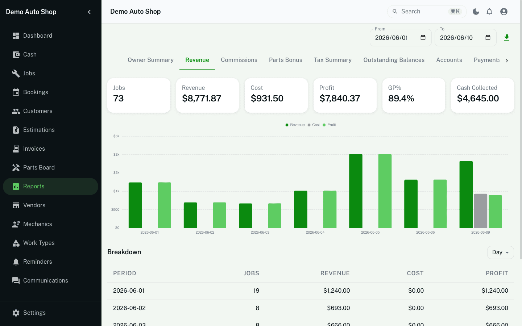Click the COST column header

coord(415,273)
